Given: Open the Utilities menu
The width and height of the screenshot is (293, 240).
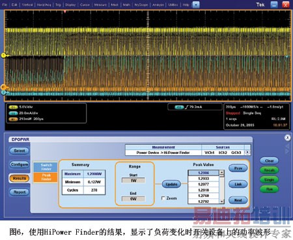Looking at the screenshot, I should pos(173,5).
